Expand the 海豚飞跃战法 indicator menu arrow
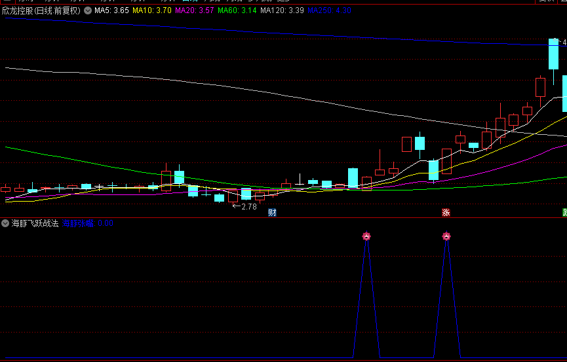The image size is (567, 362). tap(5, 223)
